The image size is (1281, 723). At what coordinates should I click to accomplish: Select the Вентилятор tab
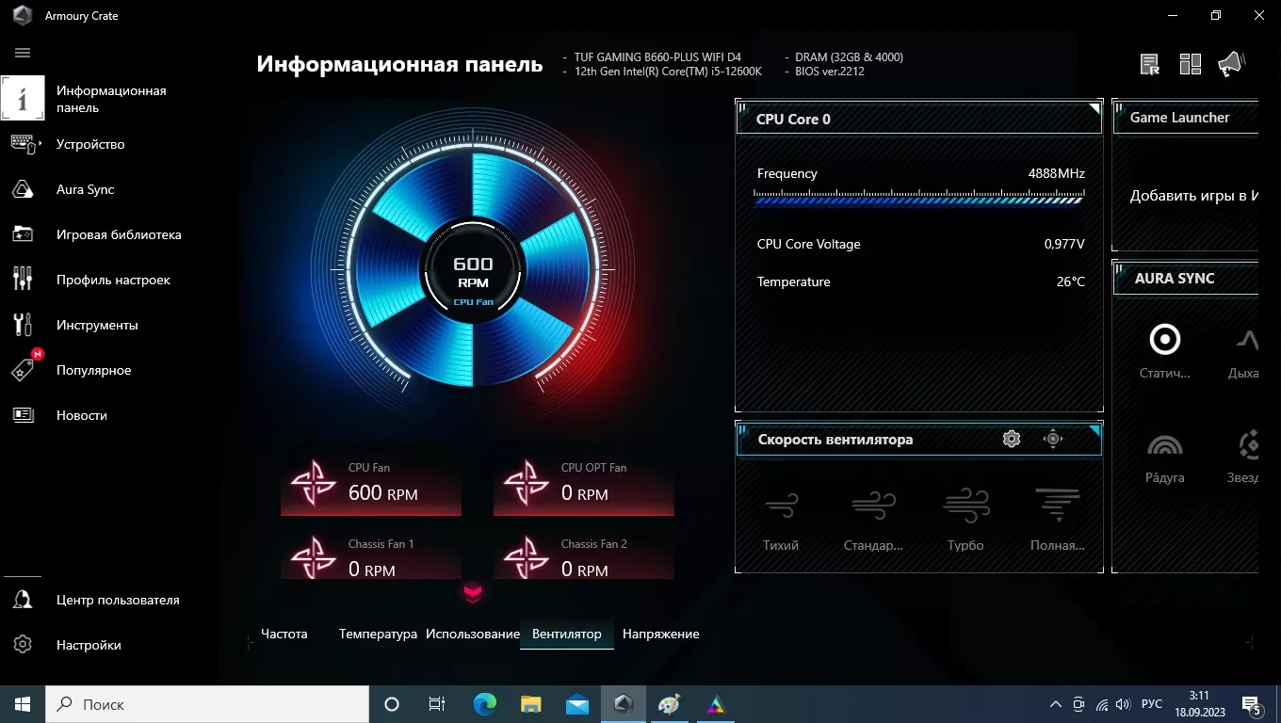pos(566,634)
